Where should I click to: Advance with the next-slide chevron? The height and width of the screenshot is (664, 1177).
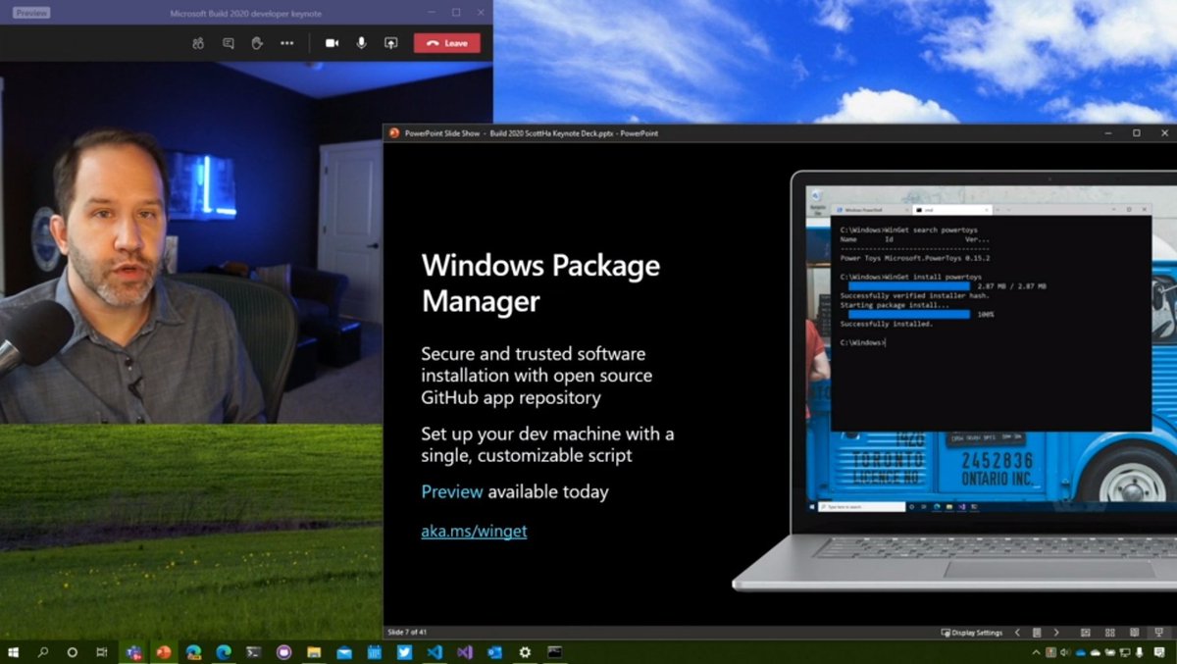1056,634
